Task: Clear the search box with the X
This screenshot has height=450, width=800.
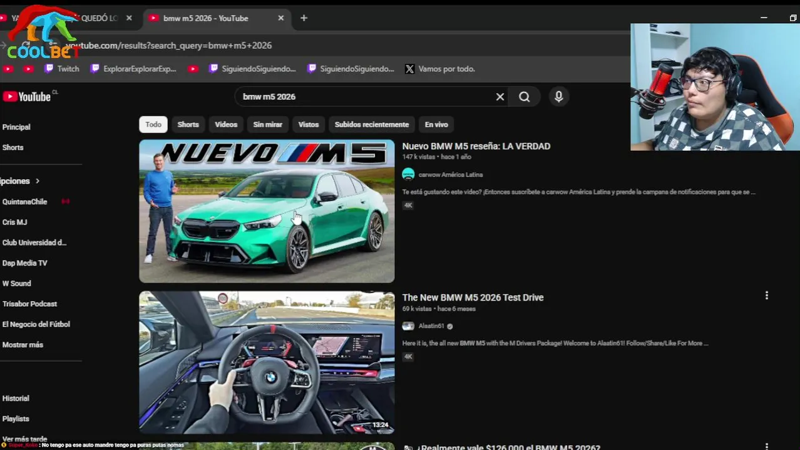Action: [x=500, y=97]
